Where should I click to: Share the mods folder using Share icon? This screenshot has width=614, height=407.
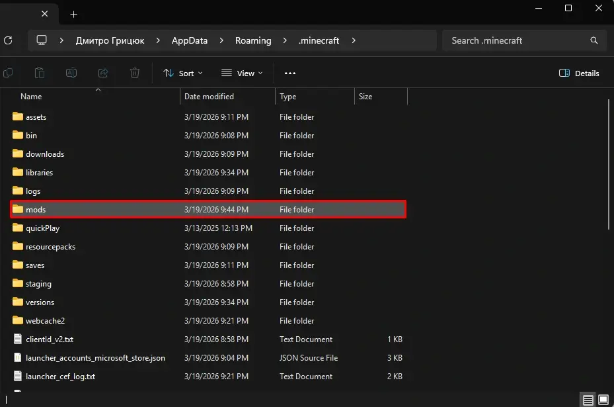click(102, 73)
